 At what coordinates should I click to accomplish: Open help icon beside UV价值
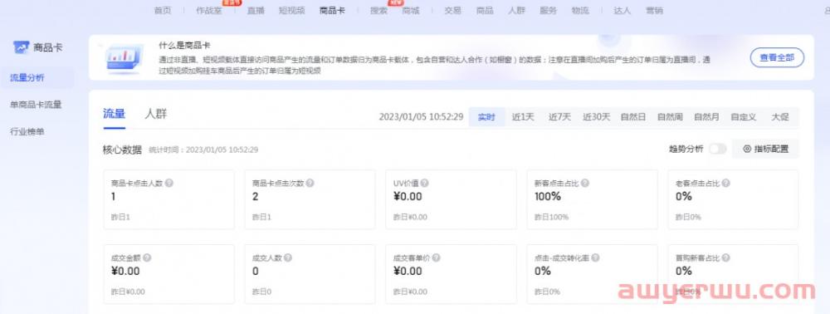point(424,184)
